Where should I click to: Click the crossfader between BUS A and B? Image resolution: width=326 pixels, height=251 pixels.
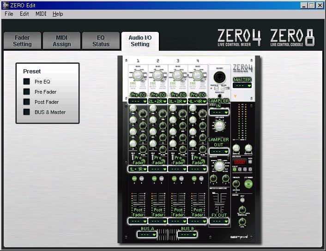click(x=168, y=232)
